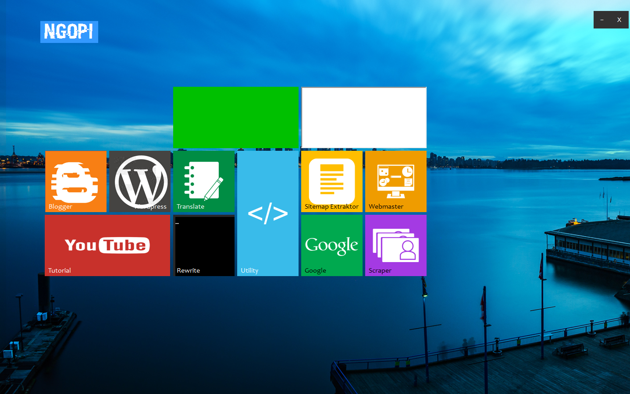Launch the Rewrite black tile

pos(204,245)
